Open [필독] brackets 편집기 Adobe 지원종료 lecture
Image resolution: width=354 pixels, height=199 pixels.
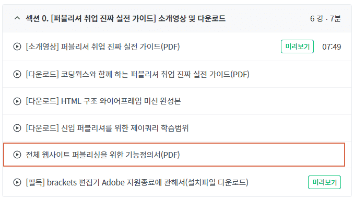(137, 182)
